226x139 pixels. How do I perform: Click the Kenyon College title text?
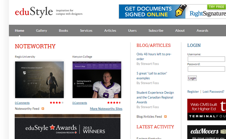(82, 57)
